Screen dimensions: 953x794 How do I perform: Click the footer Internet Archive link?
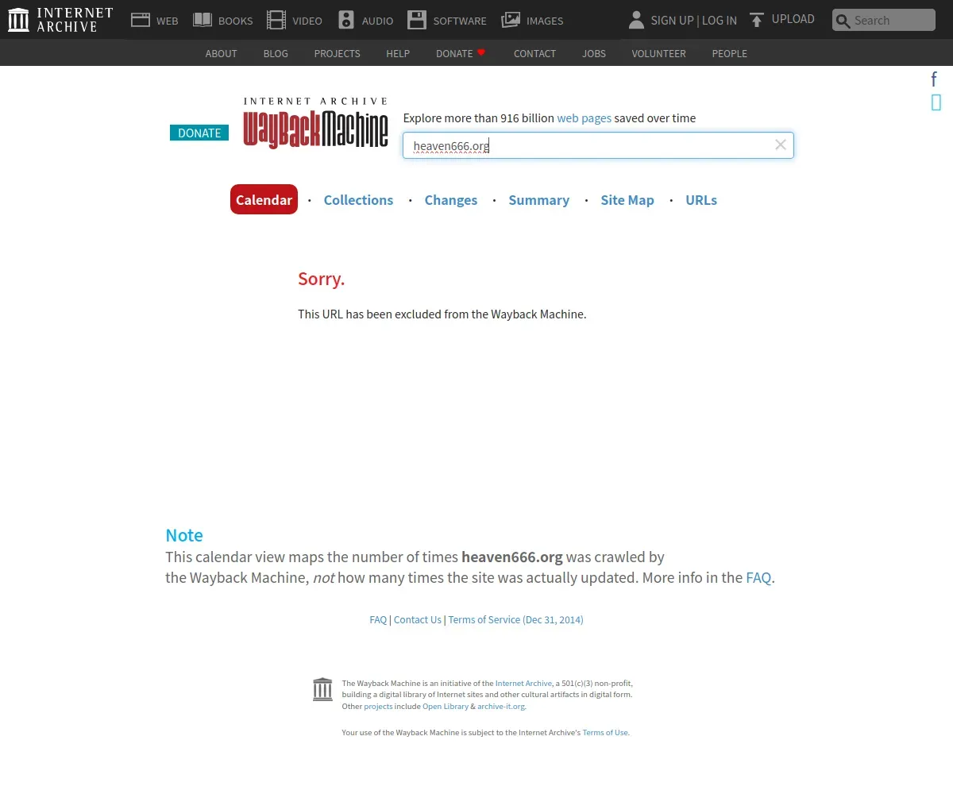[x=523, y=684]
